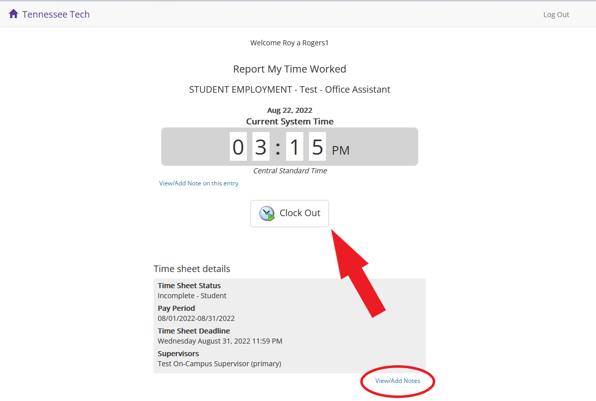Image resolution: width=596 pixels, height=401 pixels.
Task: Click the hour digit 3 on clock
Action: tap(260, 147)
